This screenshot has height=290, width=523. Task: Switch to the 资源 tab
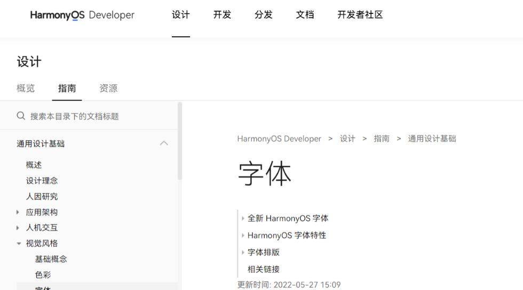point(108,88)
